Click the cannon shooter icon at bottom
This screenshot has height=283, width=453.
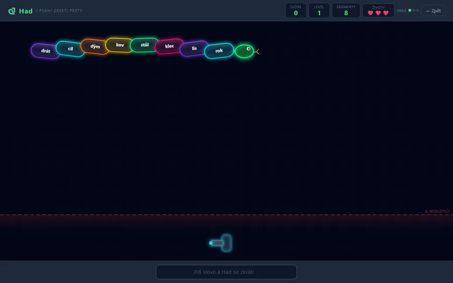[x=220, y=243]
